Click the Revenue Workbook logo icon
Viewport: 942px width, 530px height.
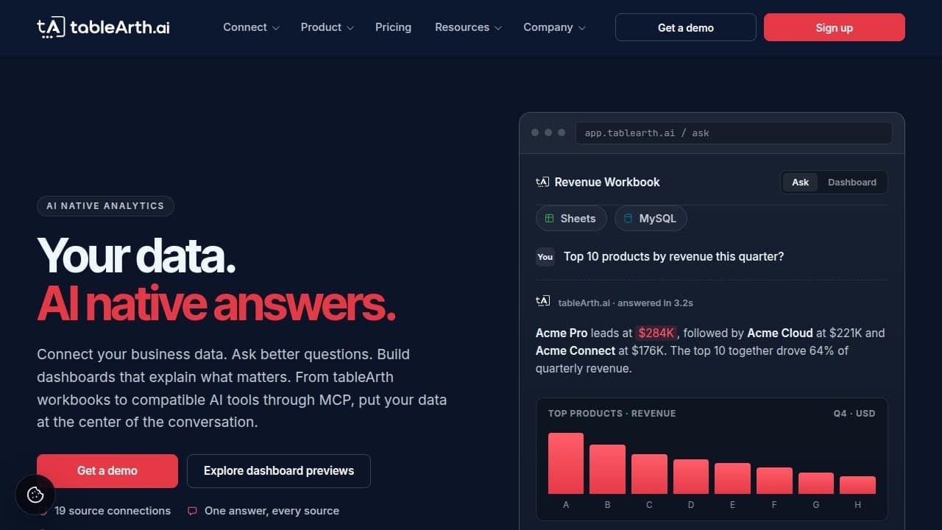(x=542, y=182)
